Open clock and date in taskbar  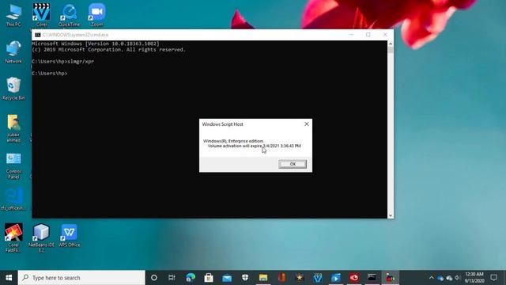pyautogui.click(x=474, y=278)
